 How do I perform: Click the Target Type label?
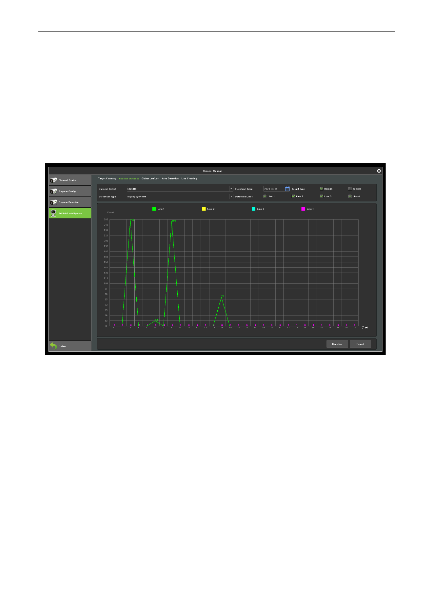[x=298, y=189]
